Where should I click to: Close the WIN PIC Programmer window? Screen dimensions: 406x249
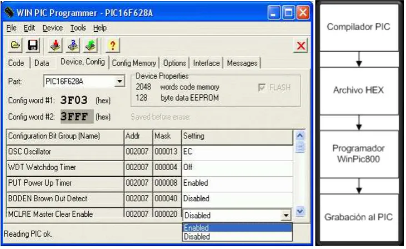click(x=303, y=13)
